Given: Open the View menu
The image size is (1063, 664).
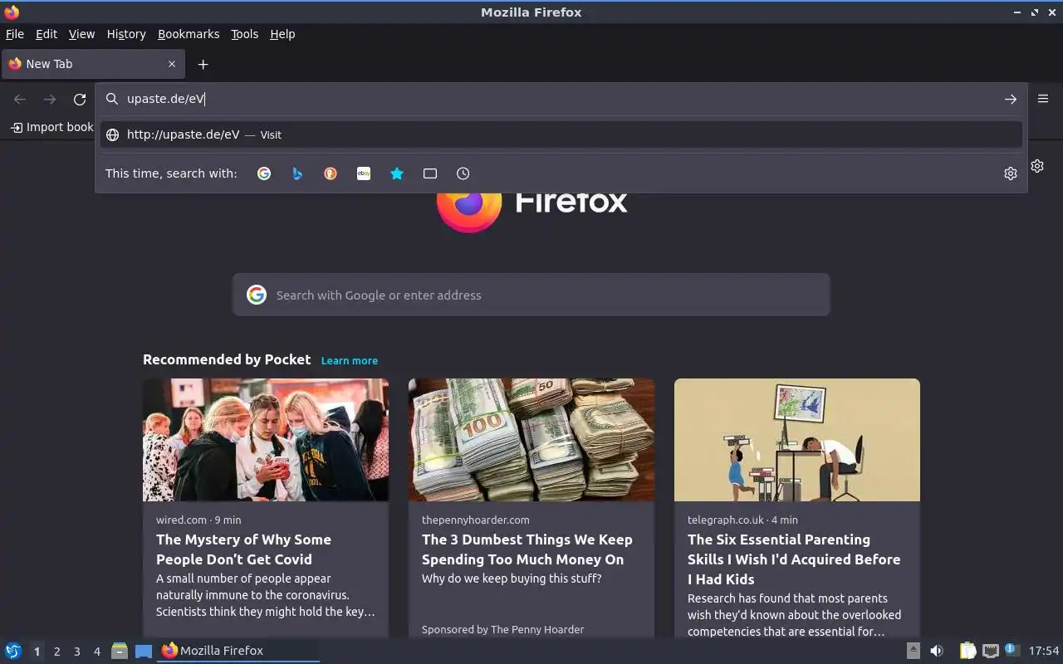Looking at the screenshot, I should tap(81, 34).
